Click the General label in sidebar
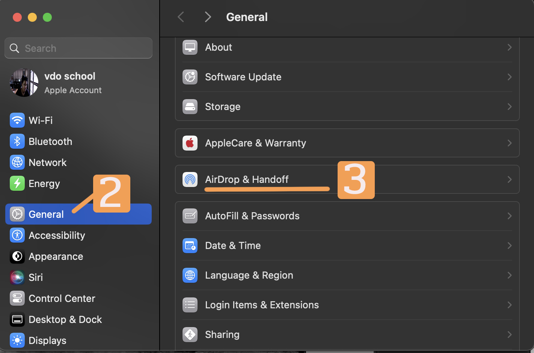This screenshot has width=534, height=353. coord(46,214)
